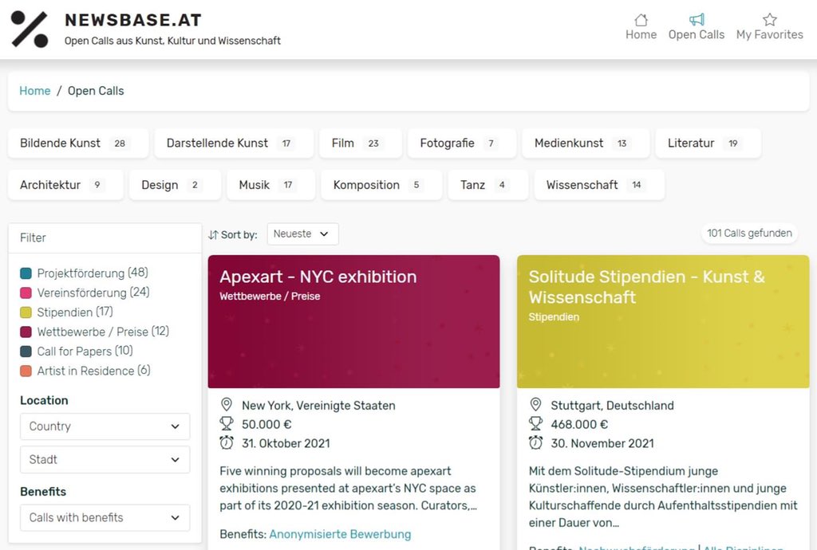Image resolution: width=817 pixels, height=550 pixels.
Task: Open the Apexart - NYC exhibition card title
Action: point(318,277)
